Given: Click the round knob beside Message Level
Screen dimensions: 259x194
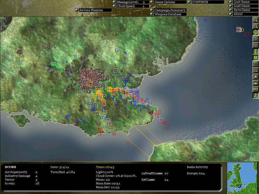Looking at the screenshot, I should [x=114, y=2].
